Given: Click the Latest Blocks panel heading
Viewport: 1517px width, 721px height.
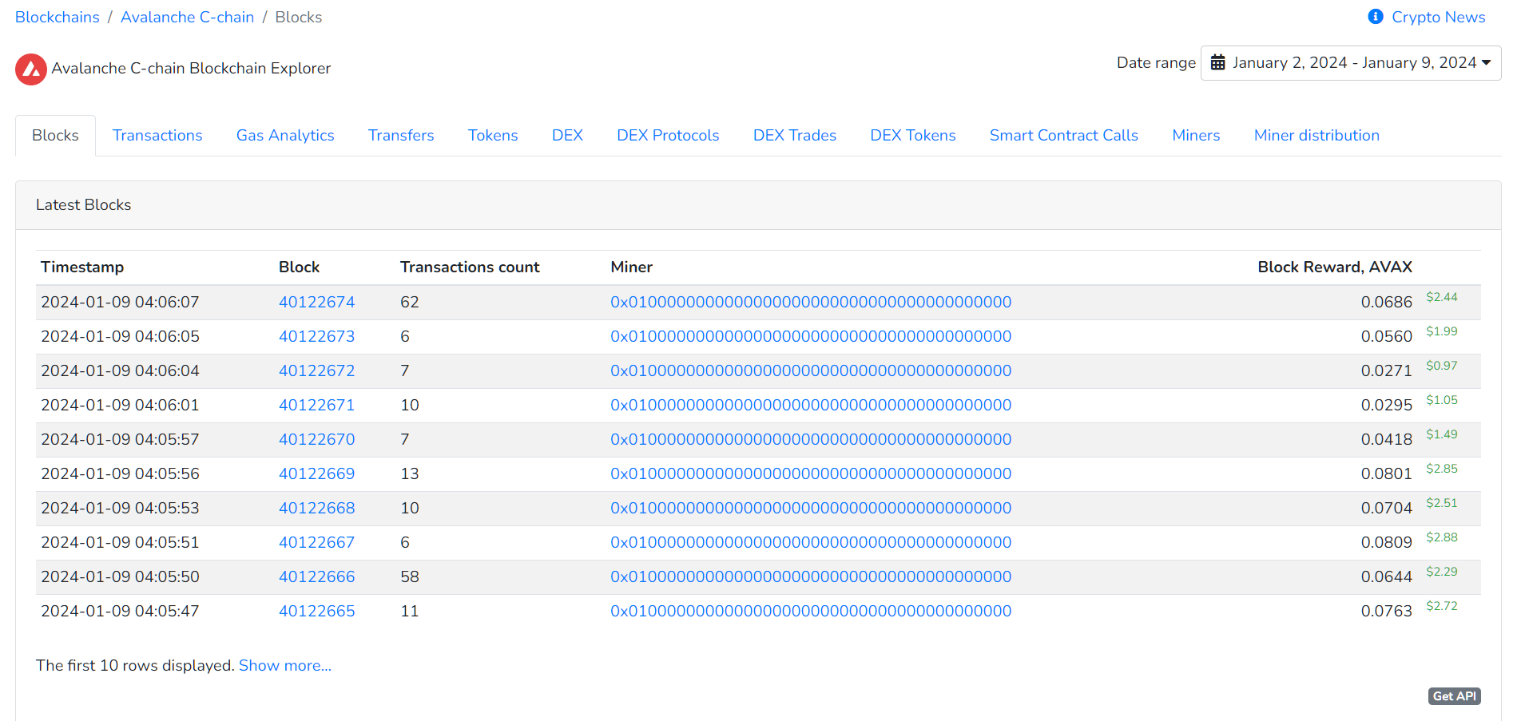Looking at the screenshot, I should pyautogui.click(x=83, y=205).
